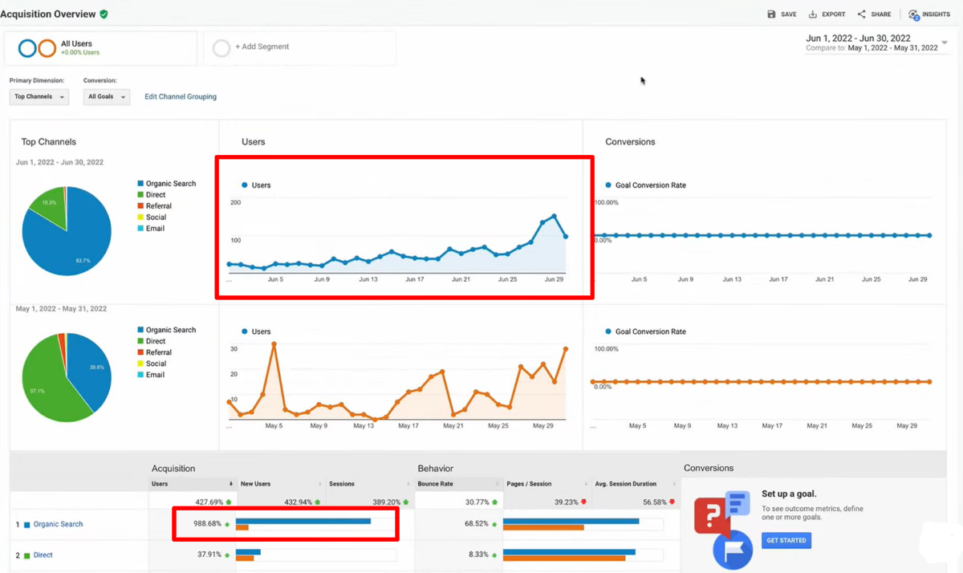
Task: Click the Compare to May date text
Action: [x=872, y=48]
